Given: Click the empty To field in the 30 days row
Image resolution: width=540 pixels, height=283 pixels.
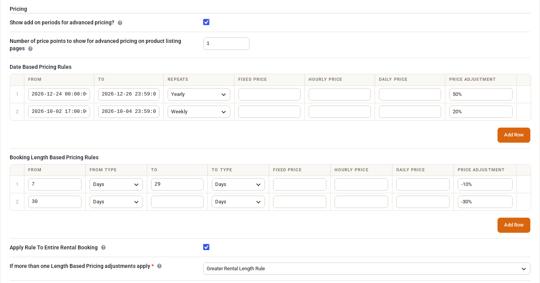Looking at the screenshot, I should tap(177, 202).
